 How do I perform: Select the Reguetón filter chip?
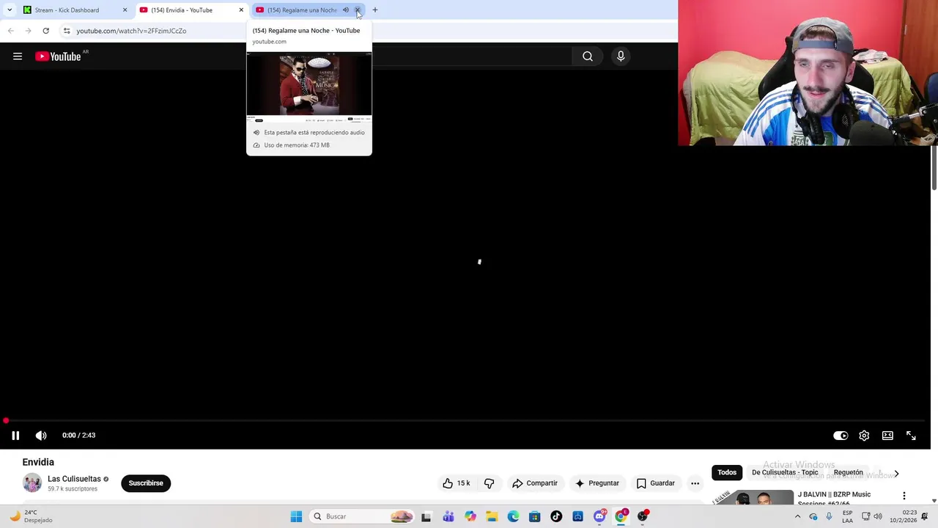(848, 472)
